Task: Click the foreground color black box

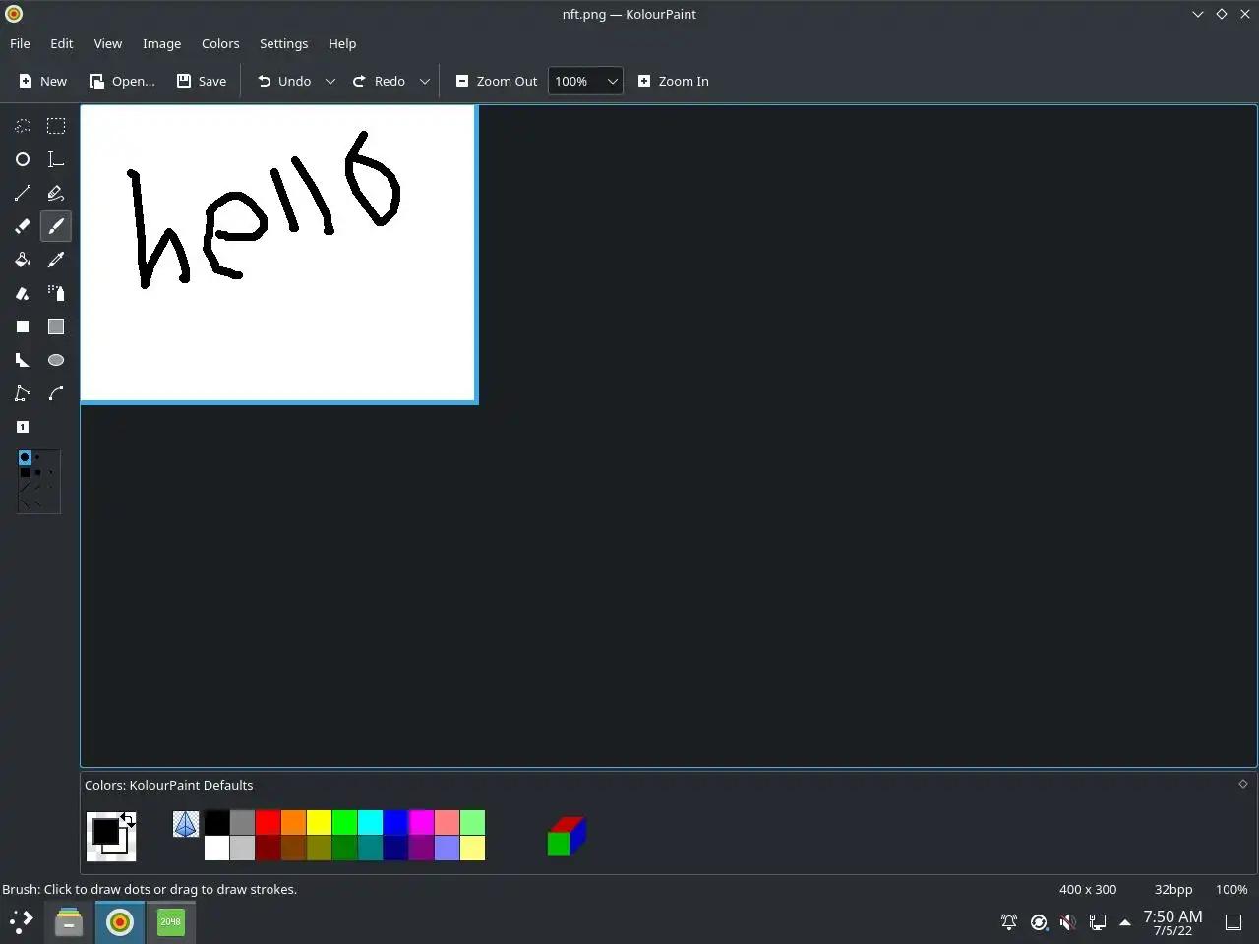Action: [105, 832]
